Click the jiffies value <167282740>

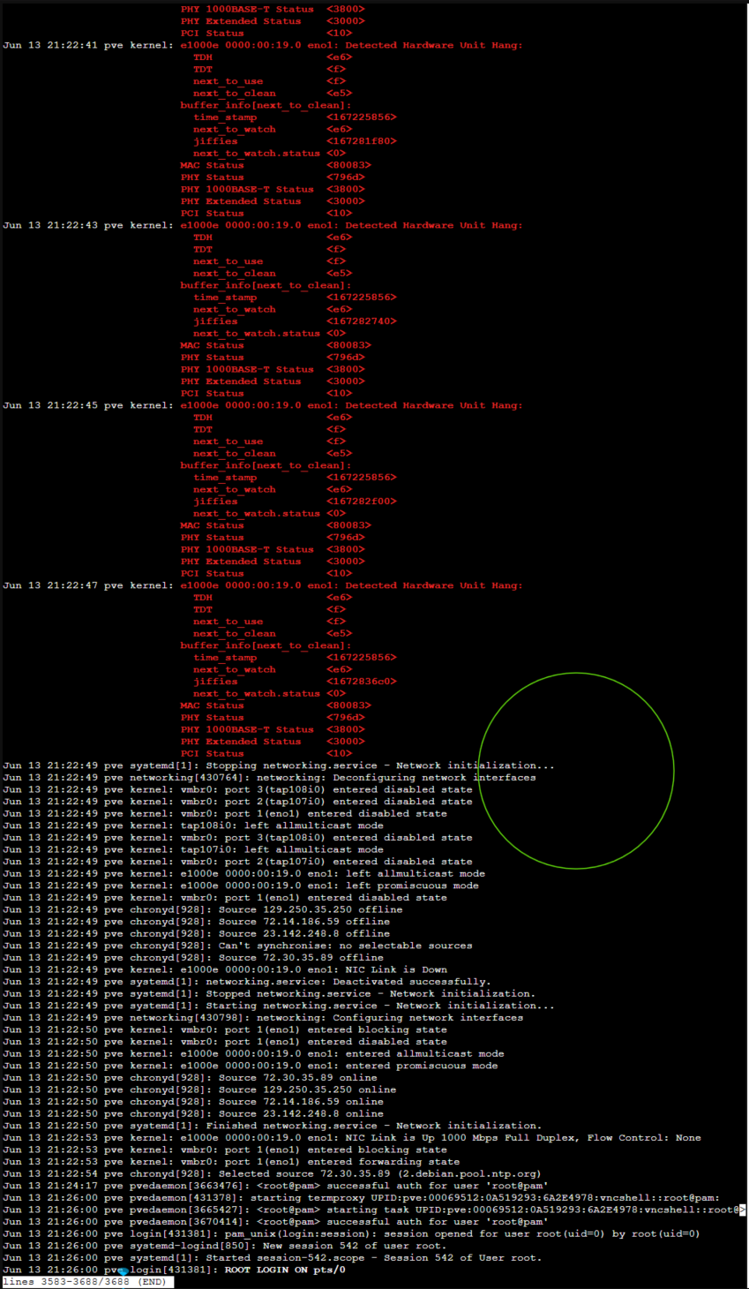tap(362, 321)
